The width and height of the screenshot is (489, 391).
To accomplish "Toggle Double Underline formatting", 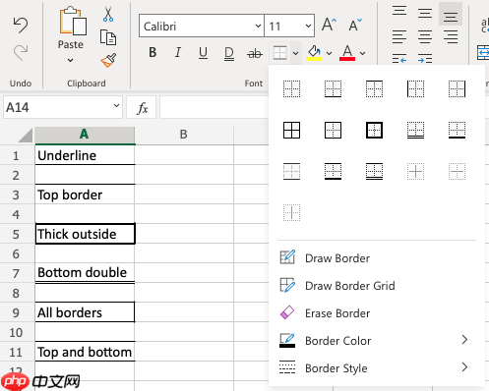I will (229, 53).
